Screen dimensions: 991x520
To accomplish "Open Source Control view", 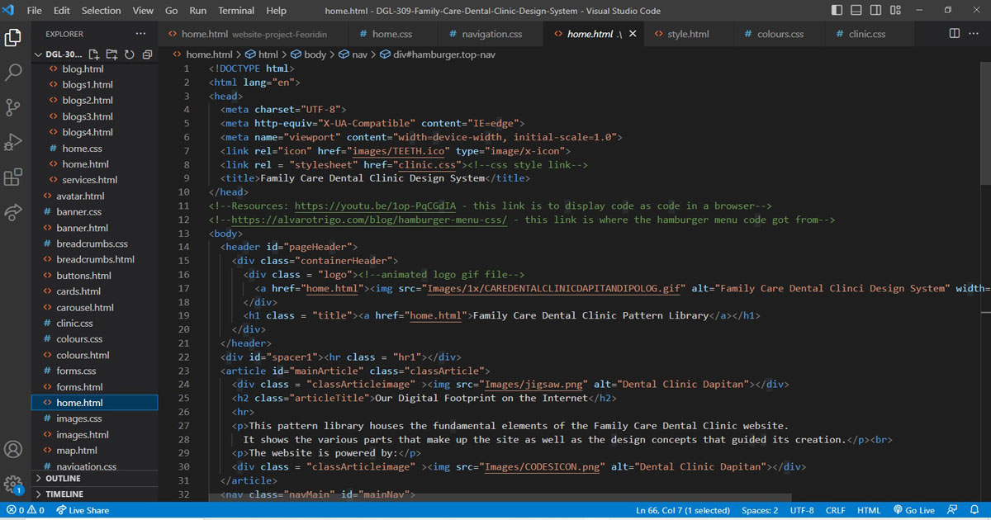I will tap(13, 107).
